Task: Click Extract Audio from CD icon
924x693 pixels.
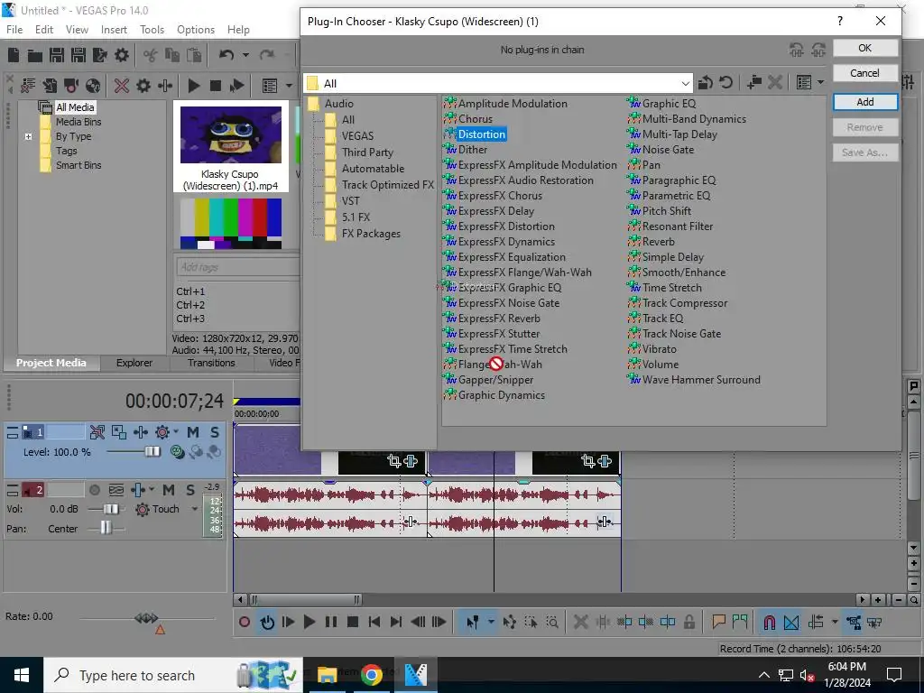Action: click(x=93, y=86)
